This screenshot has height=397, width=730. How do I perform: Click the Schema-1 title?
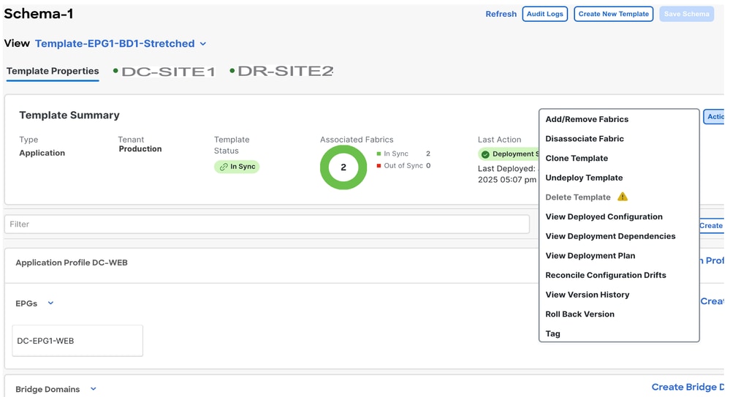pos(39,13)
